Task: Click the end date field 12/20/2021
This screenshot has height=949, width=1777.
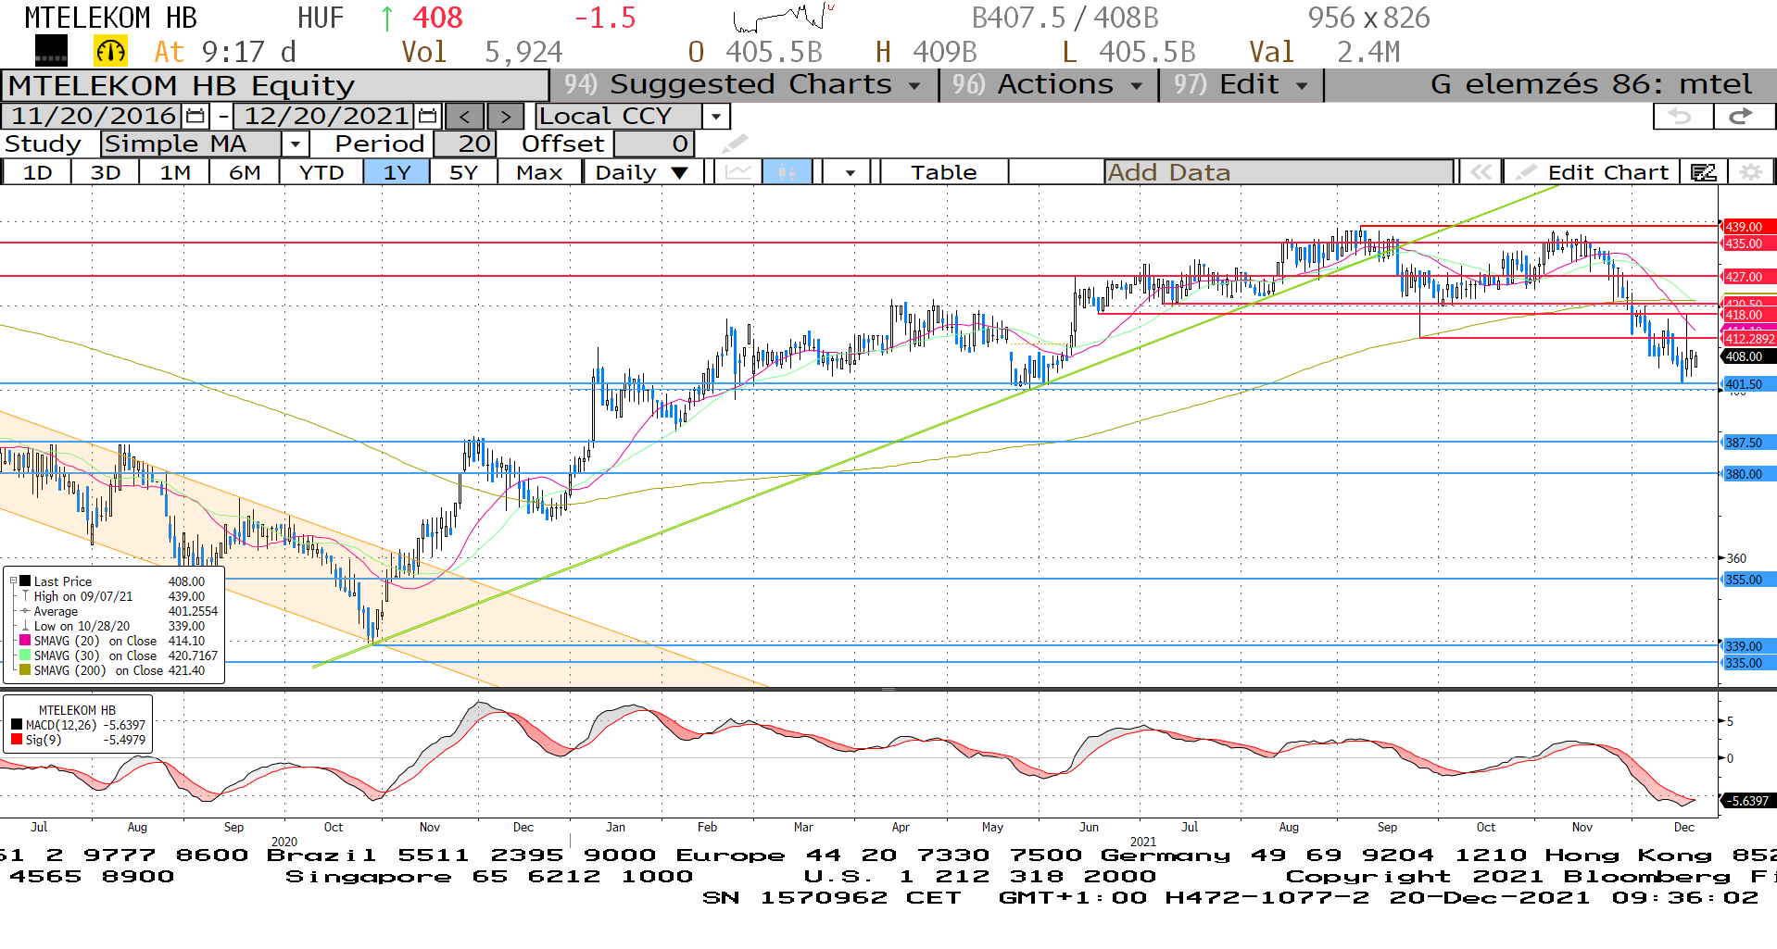Action: [325, 116]
